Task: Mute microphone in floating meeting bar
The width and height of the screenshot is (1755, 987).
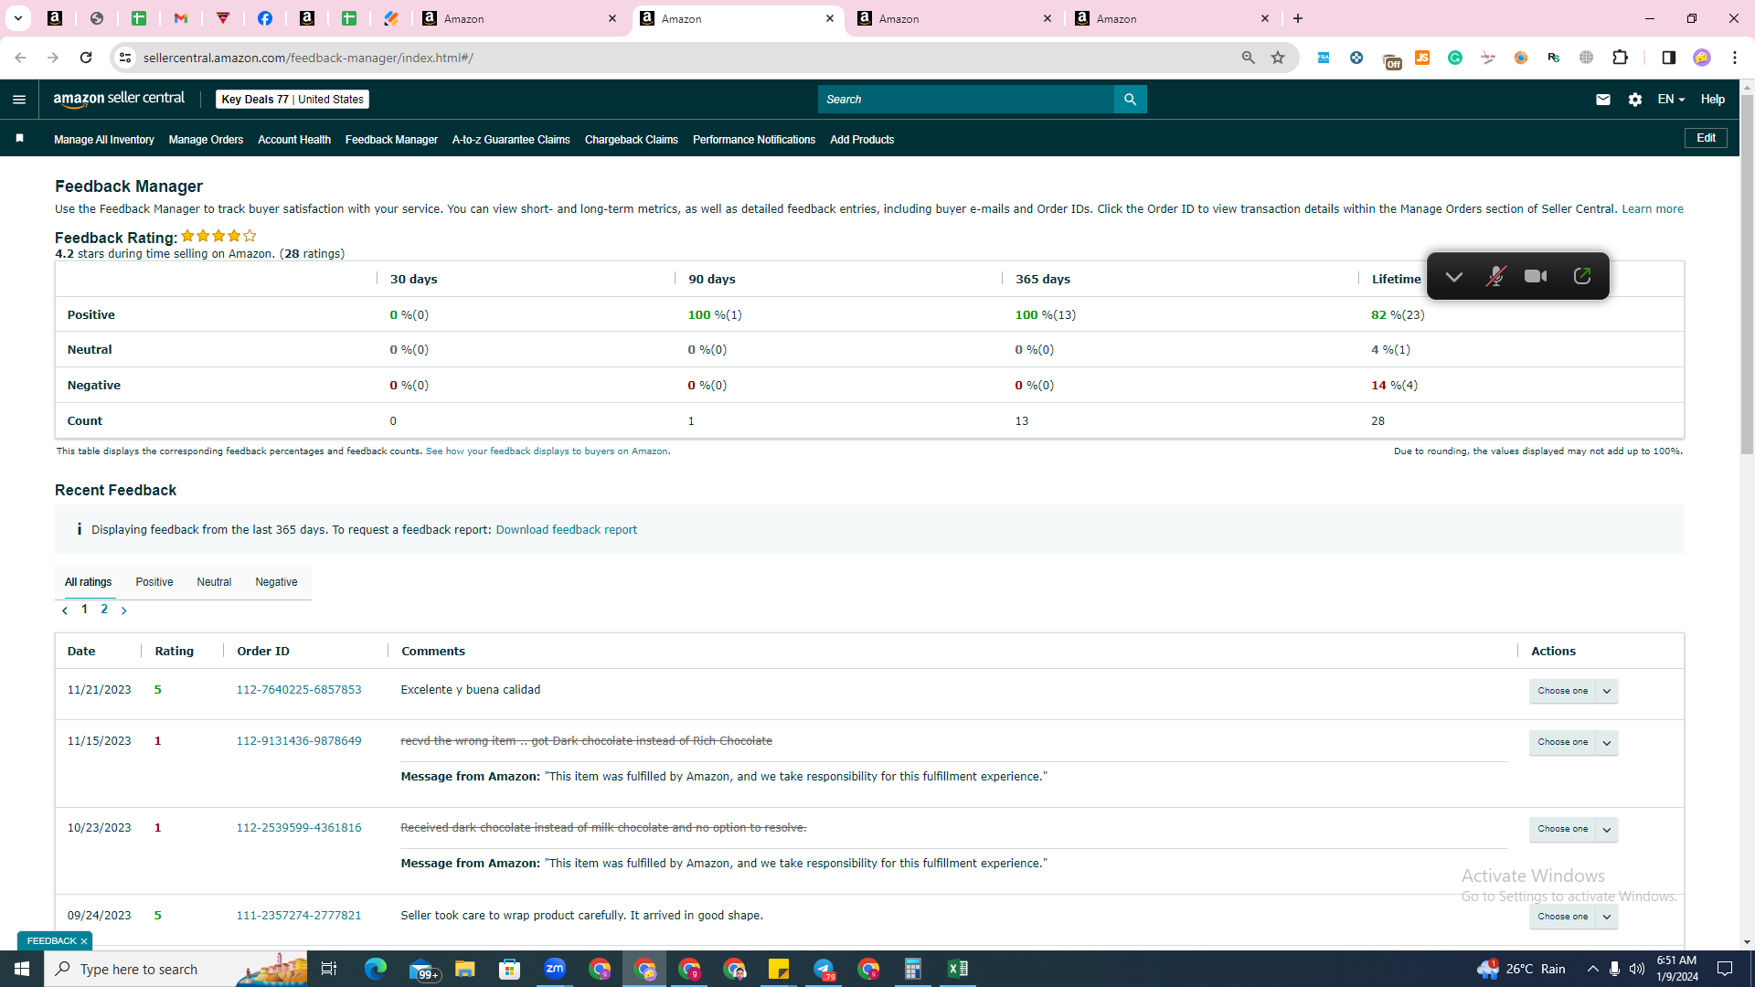Action: [1495, 276]
